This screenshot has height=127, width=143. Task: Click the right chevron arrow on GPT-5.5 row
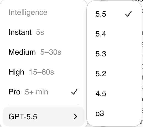pyautogui.click(x=75, y=117)
